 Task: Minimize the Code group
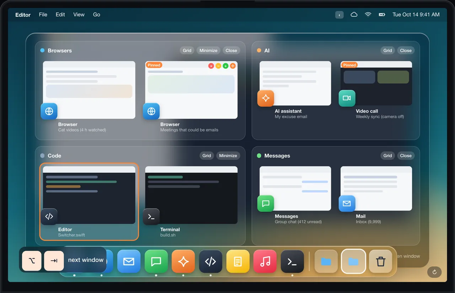[228, 156]
